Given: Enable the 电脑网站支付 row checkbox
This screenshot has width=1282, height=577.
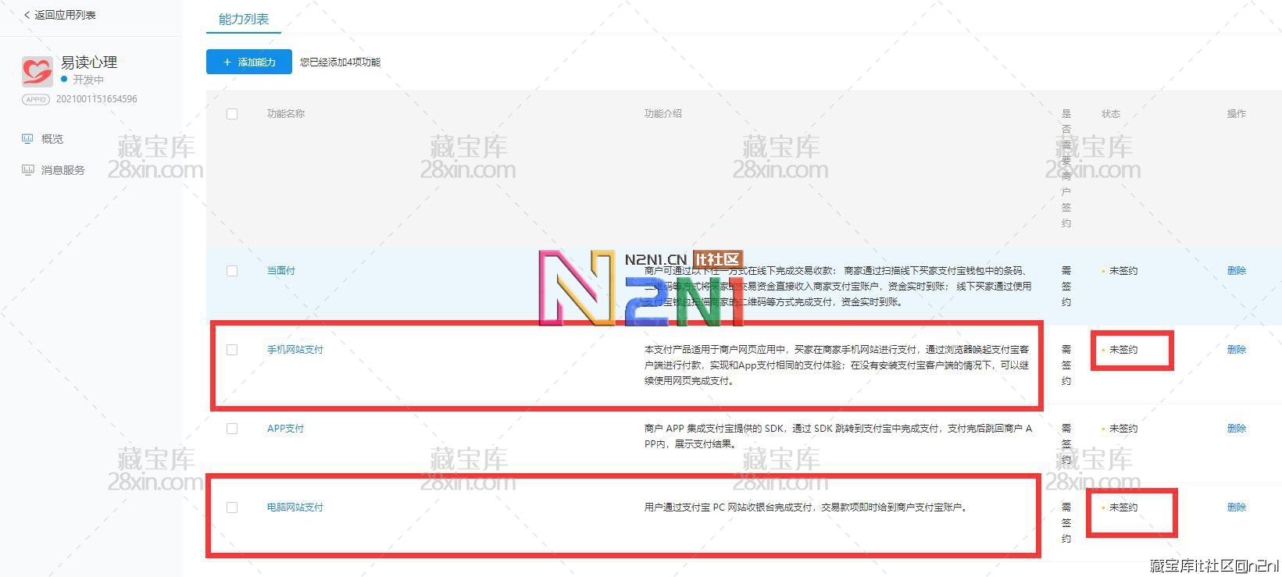Looking at the screenshot, I should (x=232, y=508).
